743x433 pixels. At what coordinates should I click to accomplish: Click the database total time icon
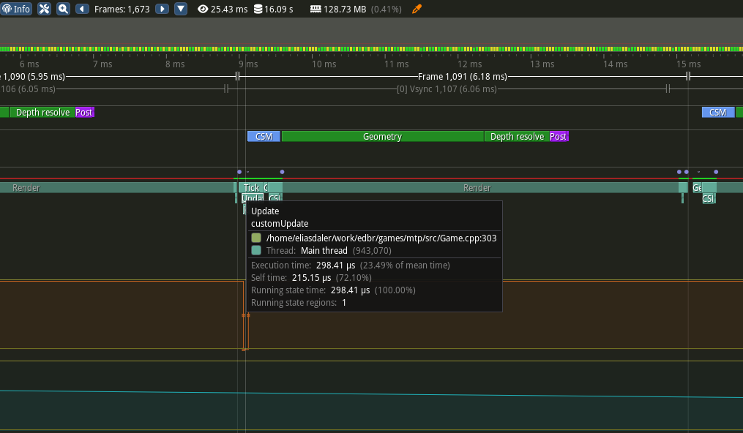click(x=258, y=9)
